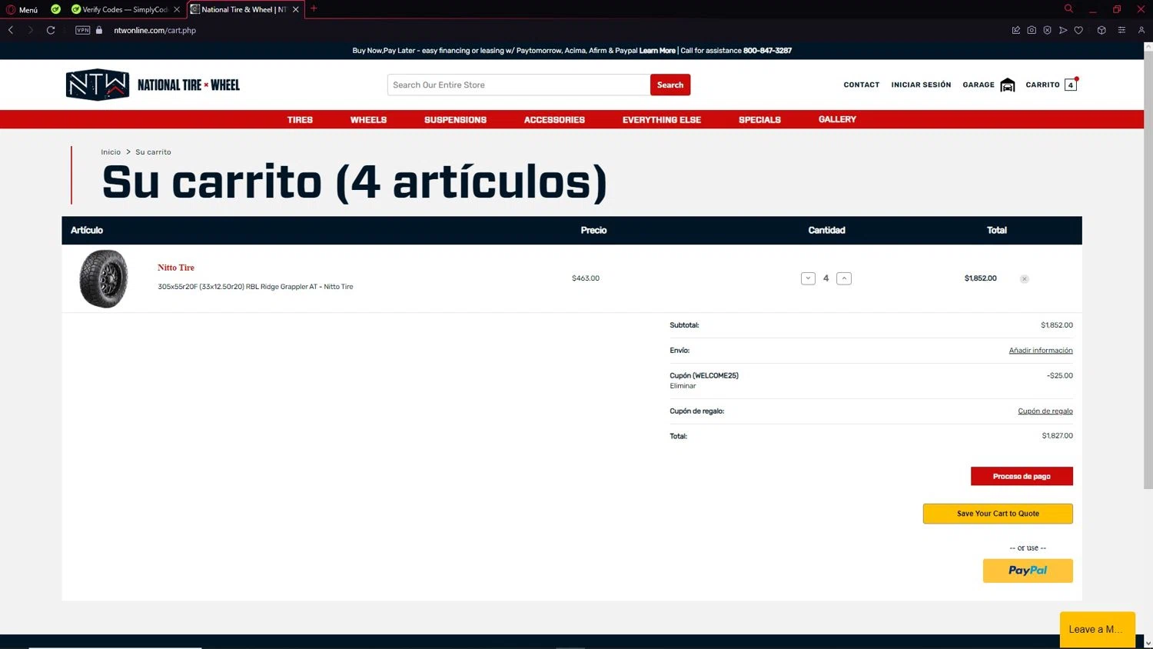This screenshot has width=1153, height=649.
Task: Take a snapshot with camera icon
Action: (1032, 30)
